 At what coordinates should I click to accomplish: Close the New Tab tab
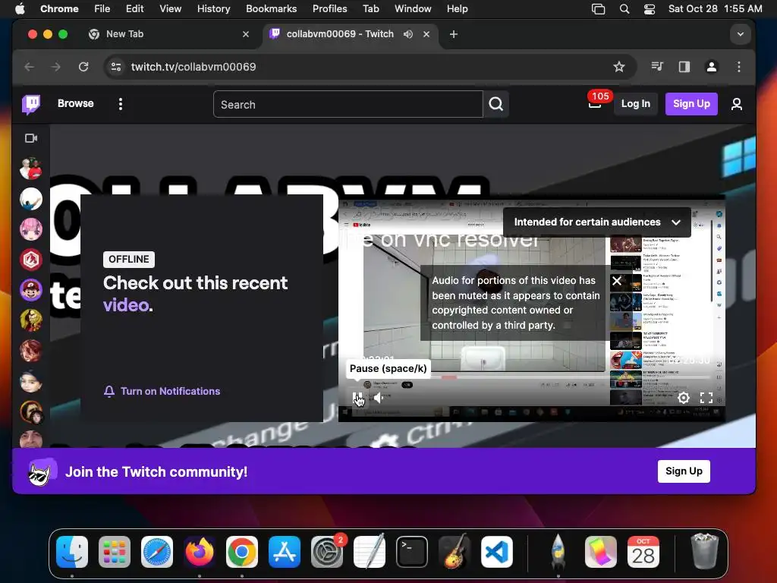tap(246, 34)
